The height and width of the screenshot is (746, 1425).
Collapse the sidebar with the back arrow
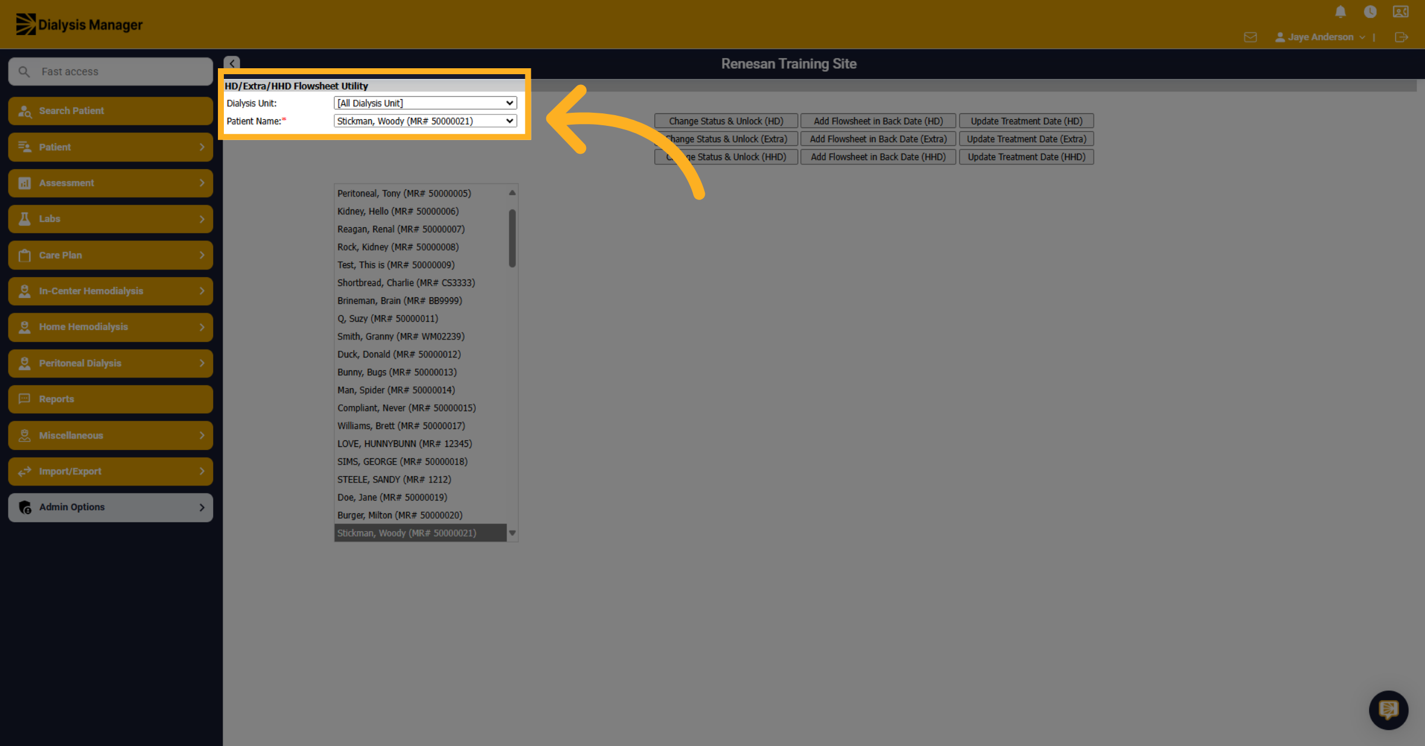pyautogui.click(x=232, y=63)
